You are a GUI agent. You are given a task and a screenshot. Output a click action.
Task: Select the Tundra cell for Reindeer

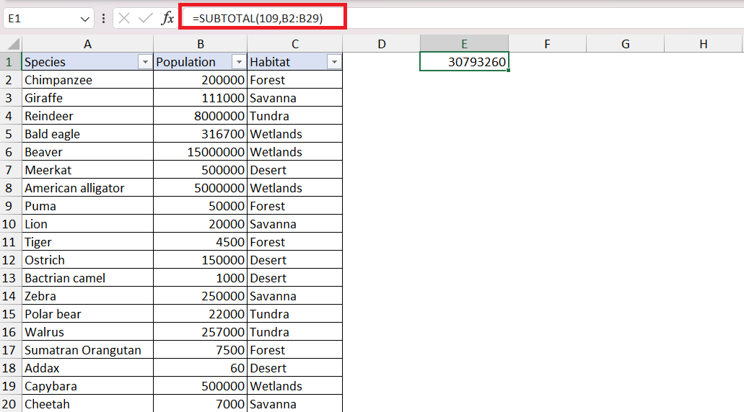pos(294,116)
